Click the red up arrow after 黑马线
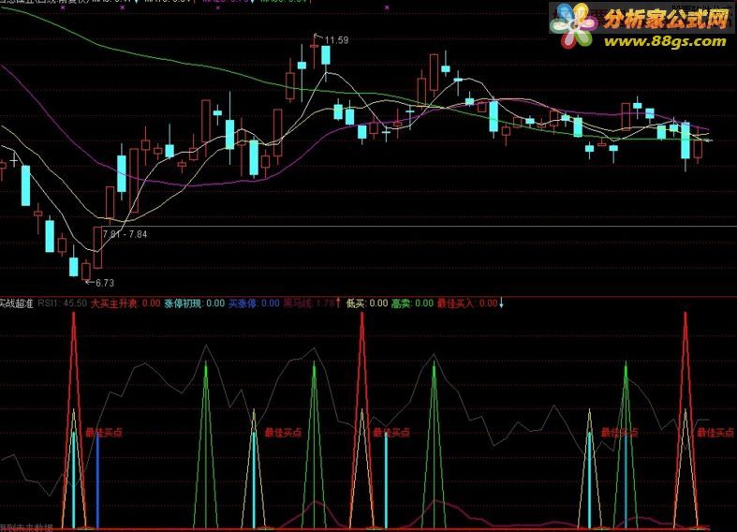Viewport: 737px width, 532px height. [338, 303]
